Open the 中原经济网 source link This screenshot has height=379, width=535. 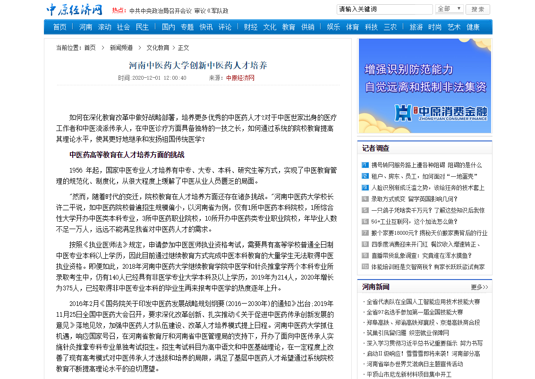click(240, 78)
